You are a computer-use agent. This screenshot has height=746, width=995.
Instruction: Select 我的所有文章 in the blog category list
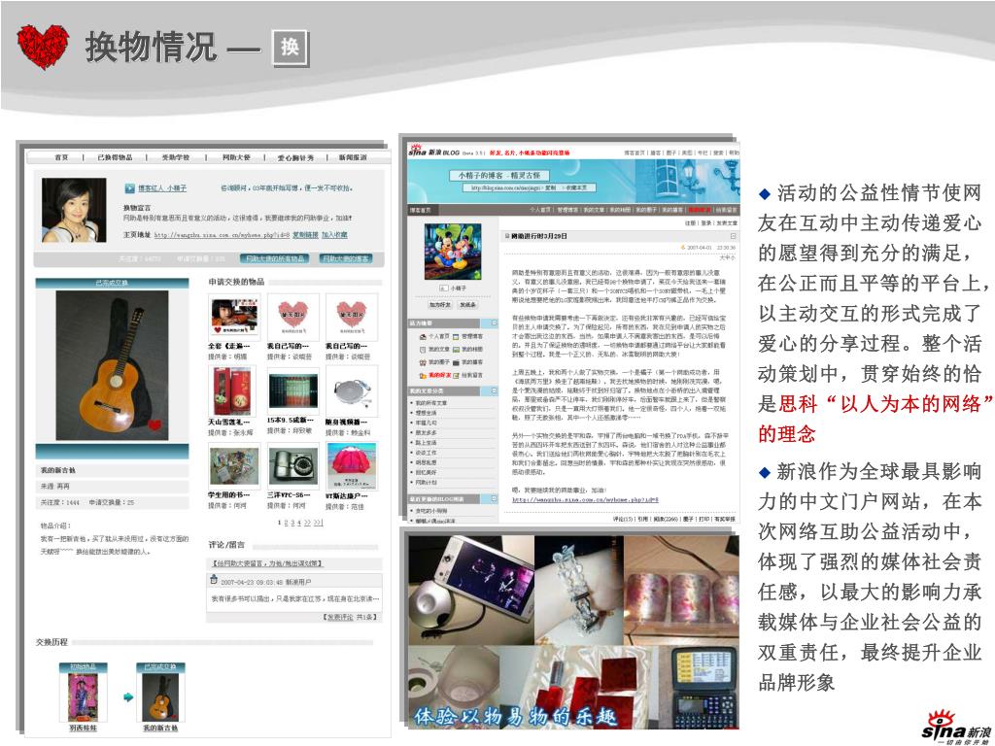coord(430,403)
